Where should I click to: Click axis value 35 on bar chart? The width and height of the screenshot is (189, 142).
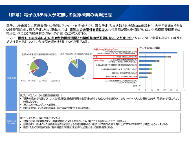(183, 90)
